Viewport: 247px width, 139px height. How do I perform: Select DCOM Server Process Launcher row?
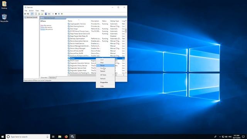click(x=96, y=31)
